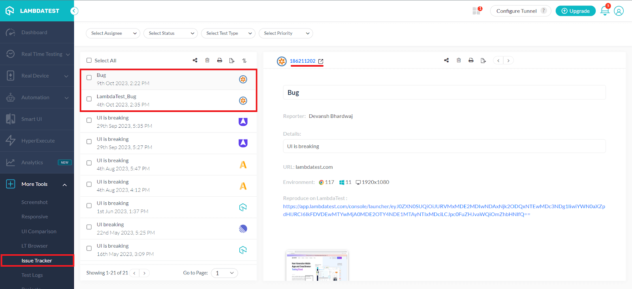Go to previous page of issue list
Viewport: 632px width, 289px height.
(x=135, y=273)
